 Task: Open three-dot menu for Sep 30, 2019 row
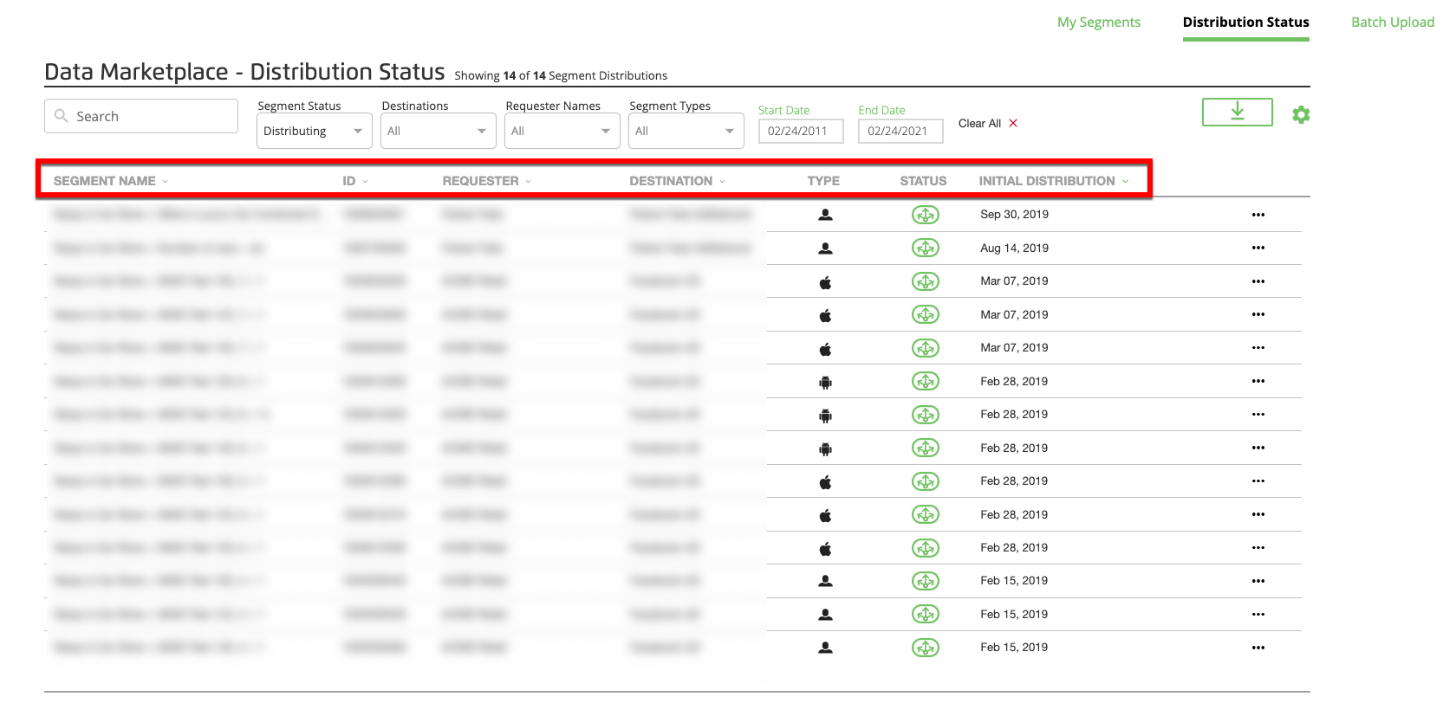[x=1258, y=215]
